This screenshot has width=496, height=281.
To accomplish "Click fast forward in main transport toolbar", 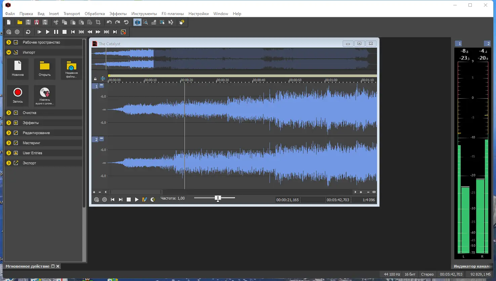I will click(x=98, y=32).
